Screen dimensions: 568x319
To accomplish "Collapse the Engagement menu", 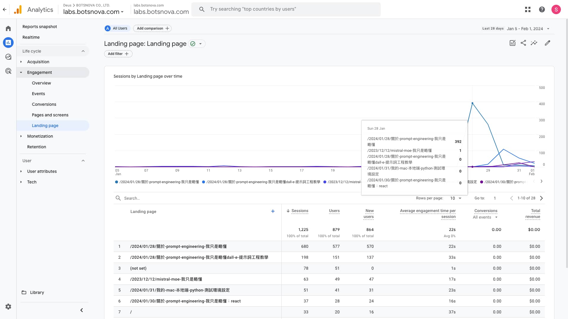I will point(21,72).
